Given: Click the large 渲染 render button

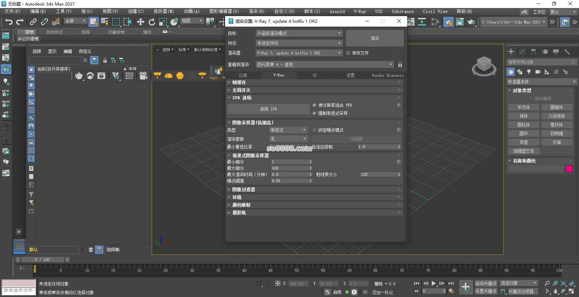Looking at the screenshot, I should 375,38.
